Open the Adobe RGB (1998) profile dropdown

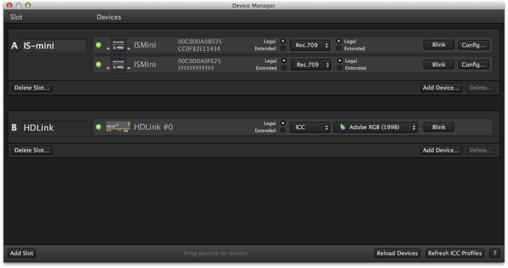376,127
